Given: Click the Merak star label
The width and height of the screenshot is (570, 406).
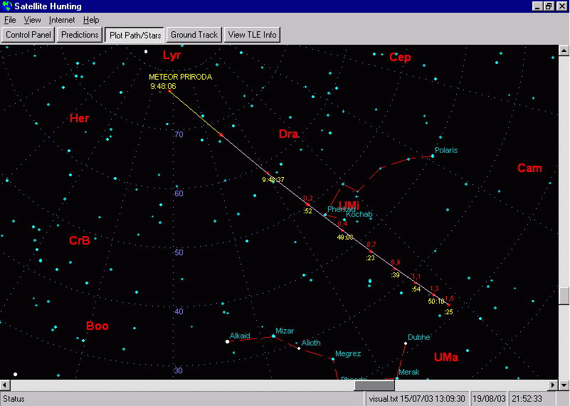Looking at the screenshot, I should (x=409, y=372).
